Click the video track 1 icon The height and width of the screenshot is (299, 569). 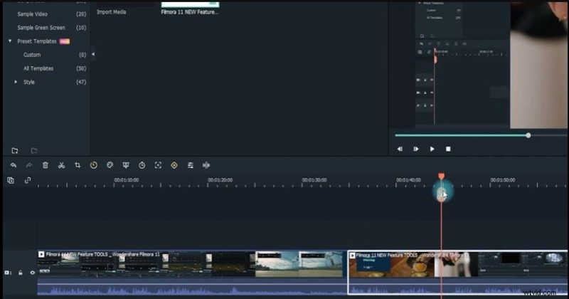click(7, 273)
